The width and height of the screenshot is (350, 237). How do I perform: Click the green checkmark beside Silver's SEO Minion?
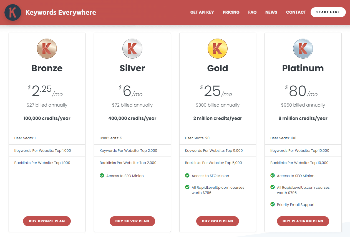[102, 176]
